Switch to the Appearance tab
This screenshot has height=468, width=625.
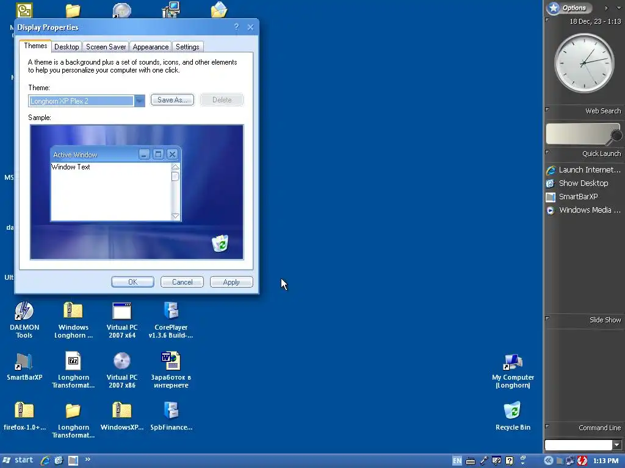[150, 46]
